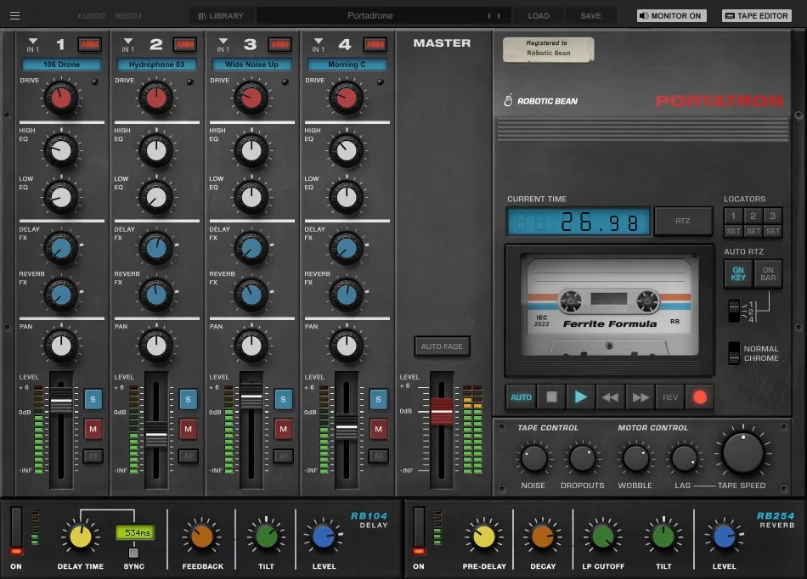Image resolution: width=807 pixels, height=579 pixels.
Task: Click the Noise tape control knob
Action: pos(533,458)
